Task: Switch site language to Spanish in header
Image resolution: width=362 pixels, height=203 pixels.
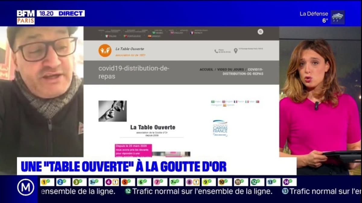Action: pyautogui.click(x=154, y=36)
